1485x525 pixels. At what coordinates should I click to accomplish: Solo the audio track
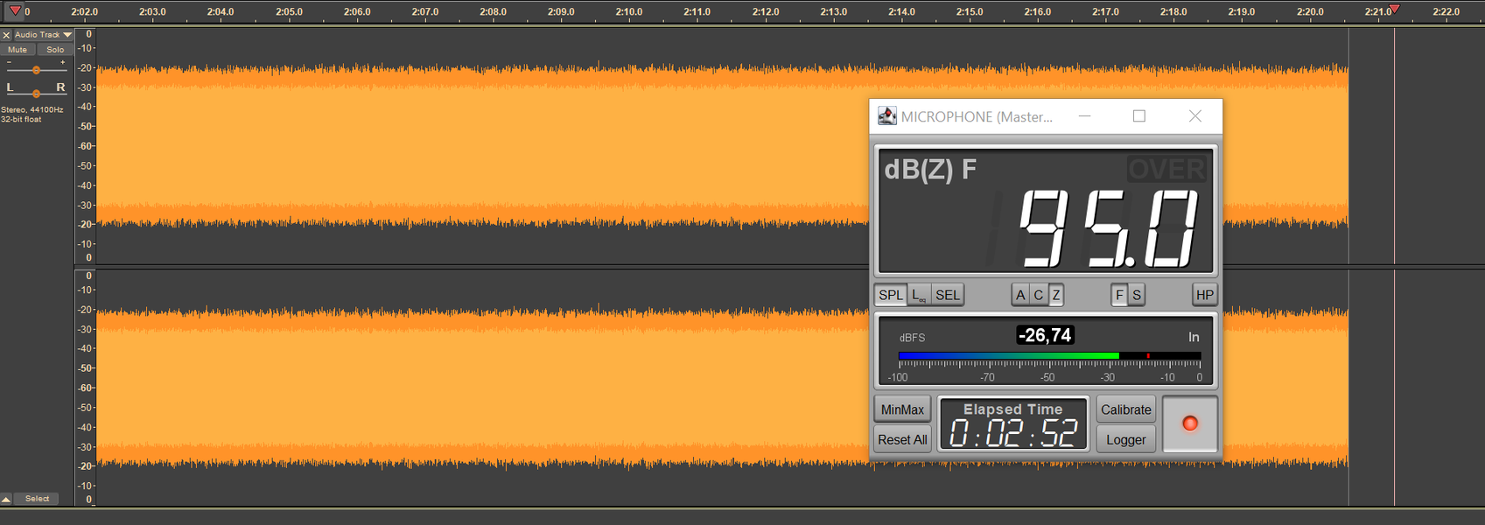tap(55, 50)
